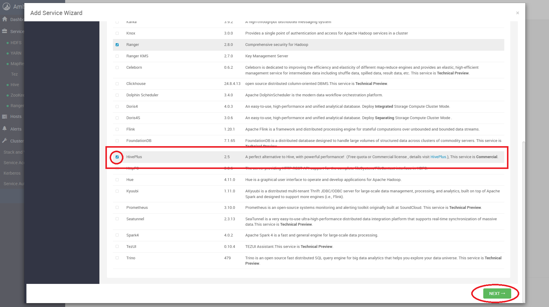This screenshot has height=307, width=549.
Task: Click the Clickhouse version 24.8.4.13
Action: pos(232,84)
